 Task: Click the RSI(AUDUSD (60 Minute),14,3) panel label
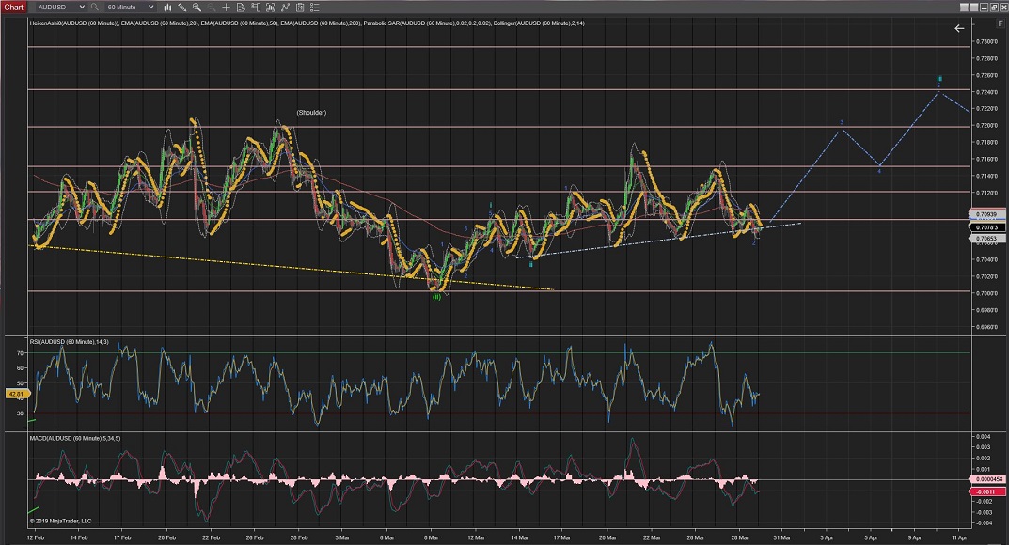69,342
